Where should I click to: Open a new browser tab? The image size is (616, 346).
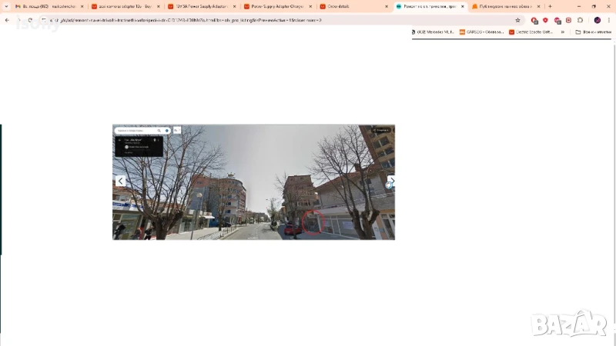(x=550, y=6)
